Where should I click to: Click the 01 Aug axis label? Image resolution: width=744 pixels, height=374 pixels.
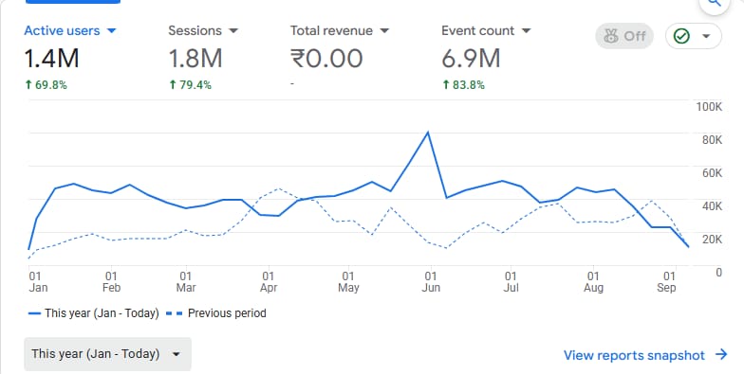click(x=593, y=282)
